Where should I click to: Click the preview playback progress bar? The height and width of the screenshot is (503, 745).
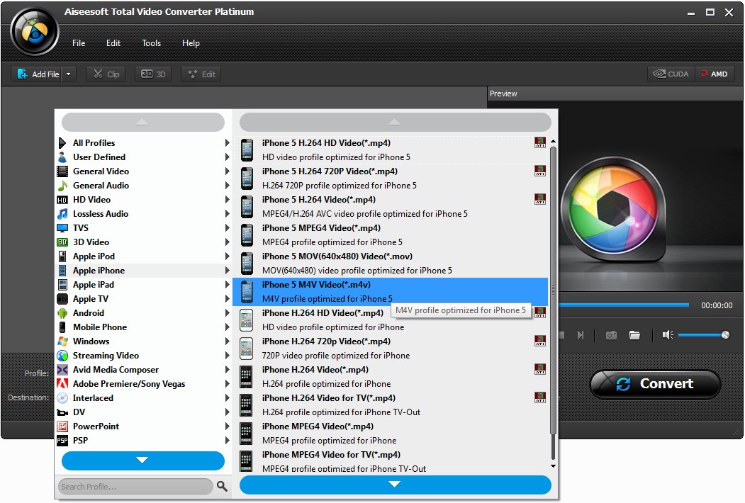(623, 305)
